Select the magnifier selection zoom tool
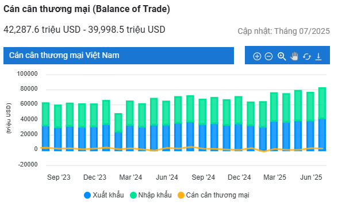 (x=282, y=56)
